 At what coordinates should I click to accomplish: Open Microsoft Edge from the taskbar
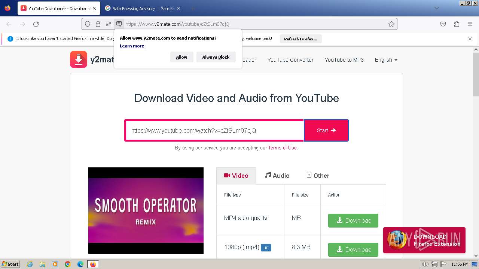tap(80, 264)
